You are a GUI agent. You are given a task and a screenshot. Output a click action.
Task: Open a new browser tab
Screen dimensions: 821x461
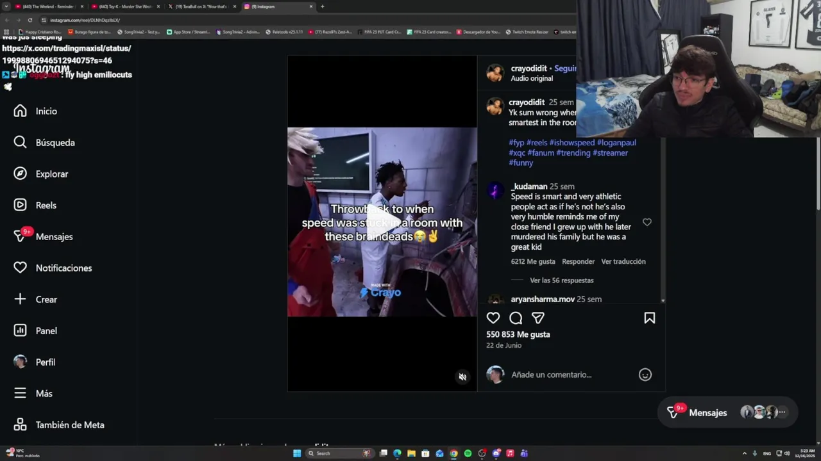322,6
